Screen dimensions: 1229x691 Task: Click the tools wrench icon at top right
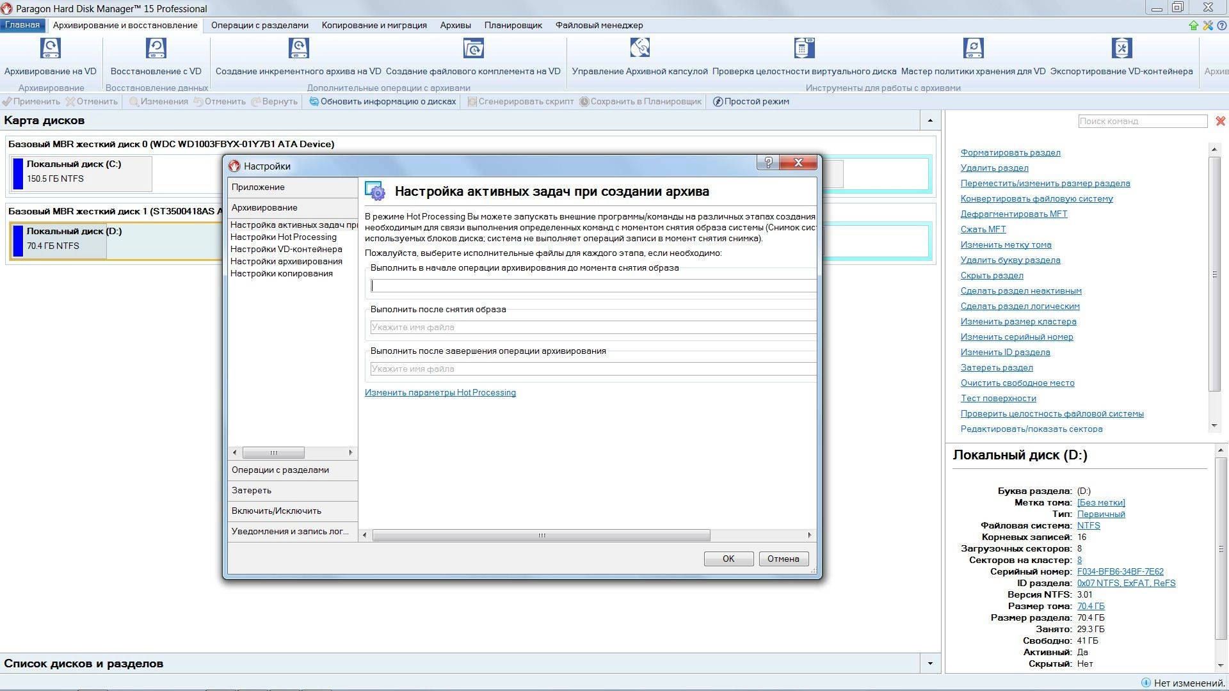point(1208,26)
